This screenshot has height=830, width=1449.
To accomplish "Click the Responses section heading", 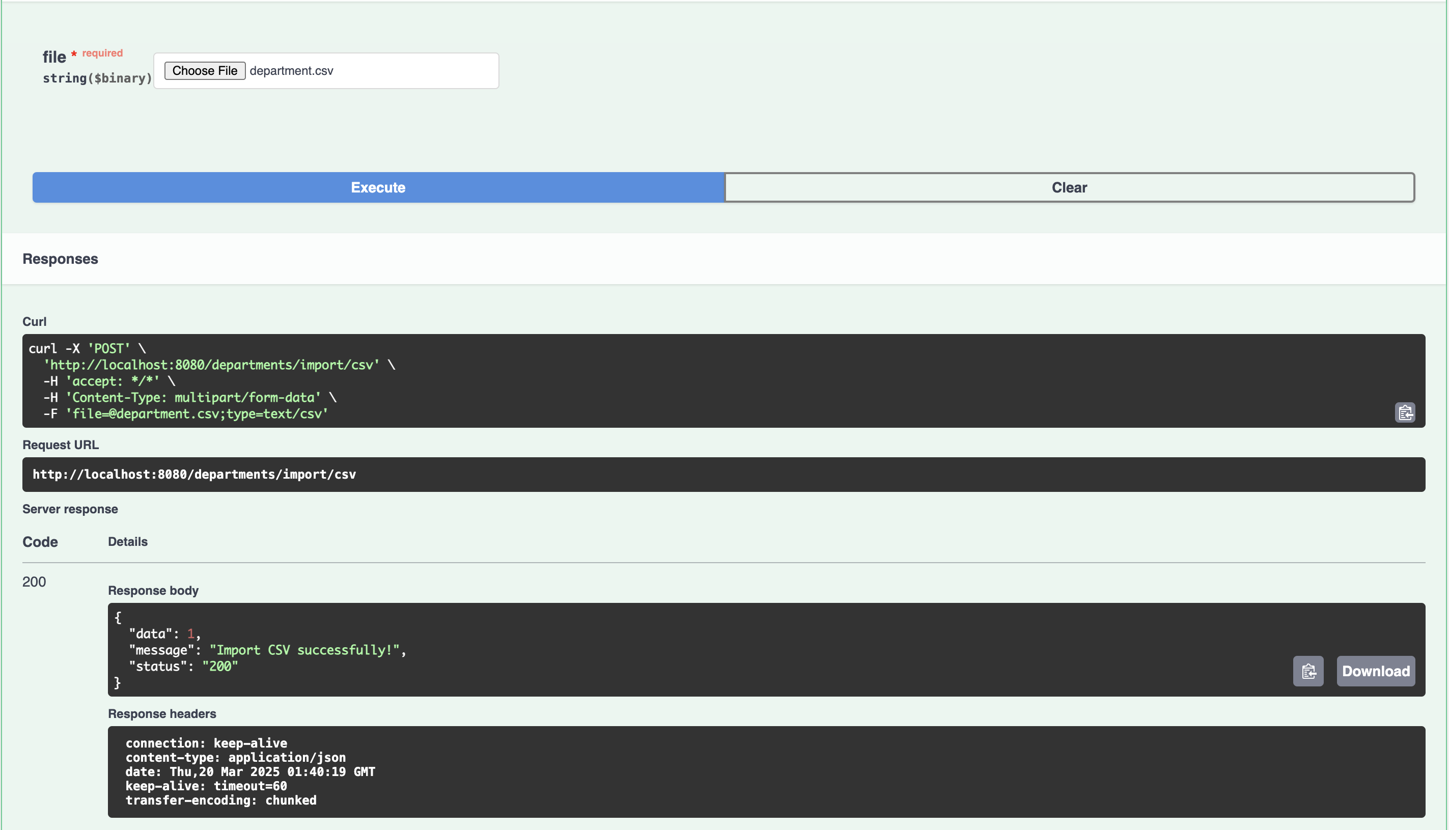I will pyautogui.click(x=61, y=259).
